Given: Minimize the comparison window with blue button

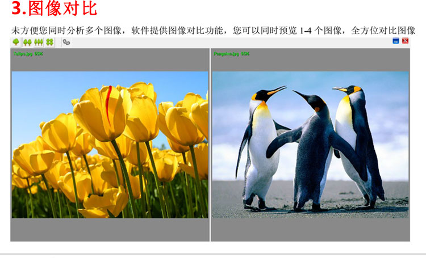Looking at the screenshot, I should (x=395, y=41).
